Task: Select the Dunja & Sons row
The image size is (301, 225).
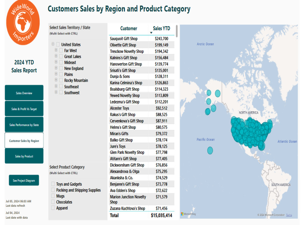Action: (141, 76)
